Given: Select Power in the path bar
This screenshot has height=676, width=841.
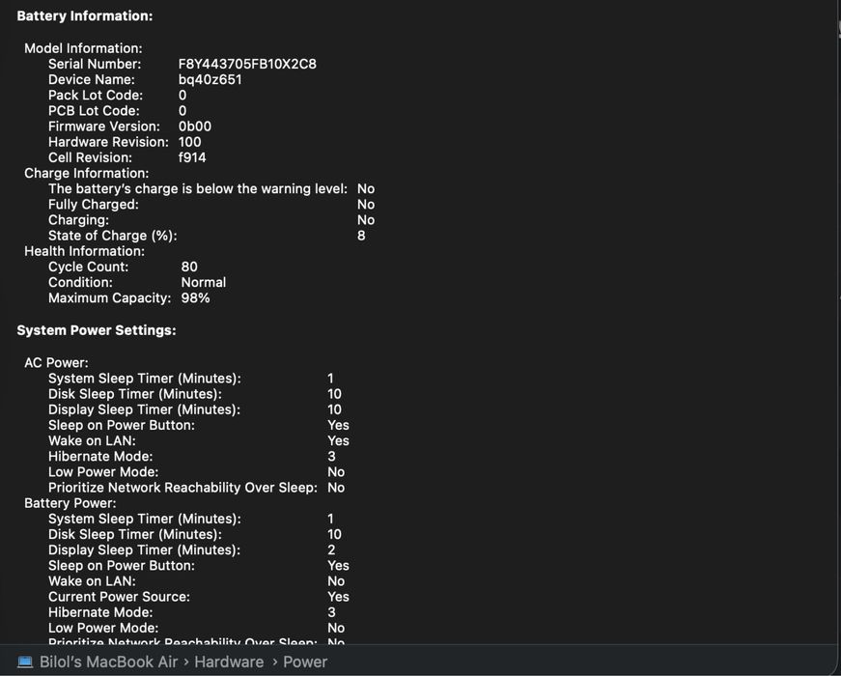Looking at the screenshot, I should pyautogui.click(x=305, y=662).
